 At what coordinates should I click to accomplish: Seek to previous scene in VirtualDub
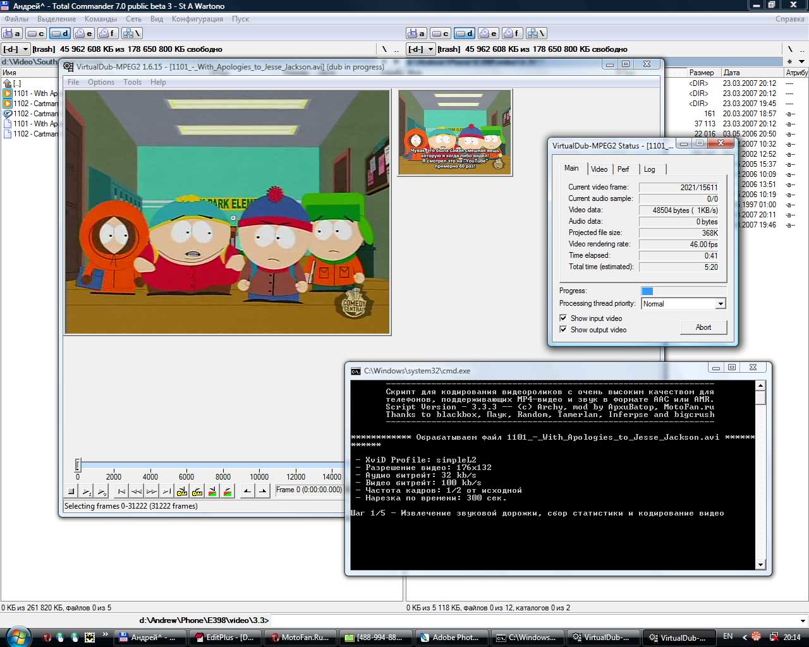pyautogui.click(x=212, y=491)
